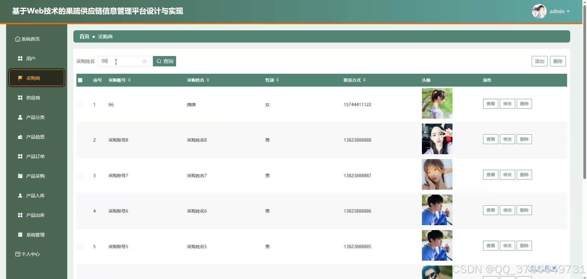Check the box for row 采购账号7
The width and height of the screenshot is (587, 279).
tap(80, 176)
